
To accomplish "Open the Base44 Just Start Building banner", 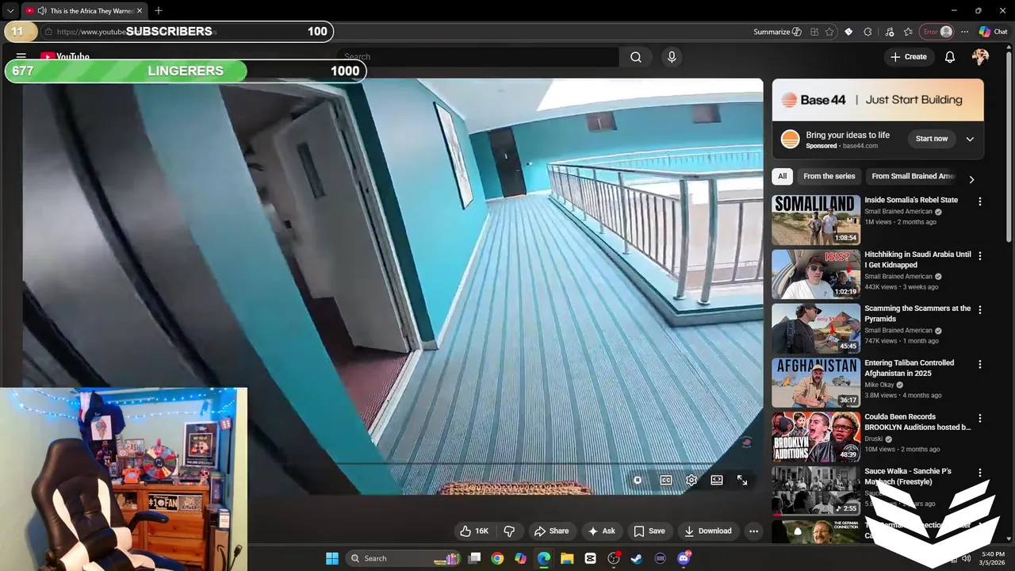I will (x=878, y=100).
